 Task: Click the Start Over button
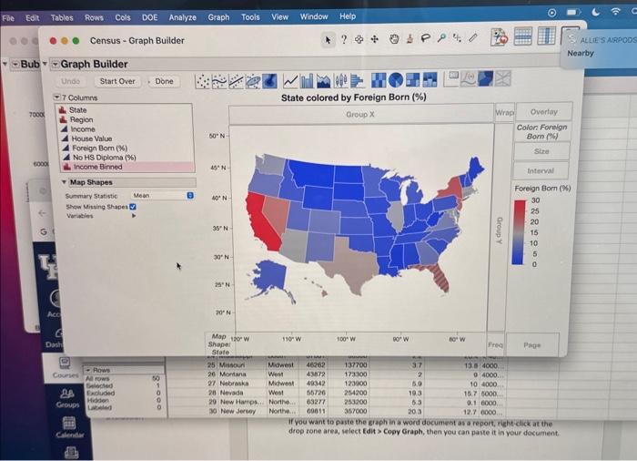pyautogui.click(x=117, y=81)
